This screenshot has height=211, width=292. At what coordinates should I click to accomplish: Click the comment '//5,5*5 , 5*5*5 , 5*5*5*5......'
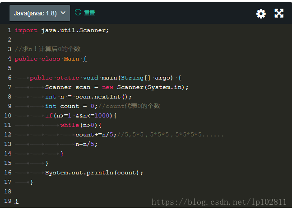(171, 135)
